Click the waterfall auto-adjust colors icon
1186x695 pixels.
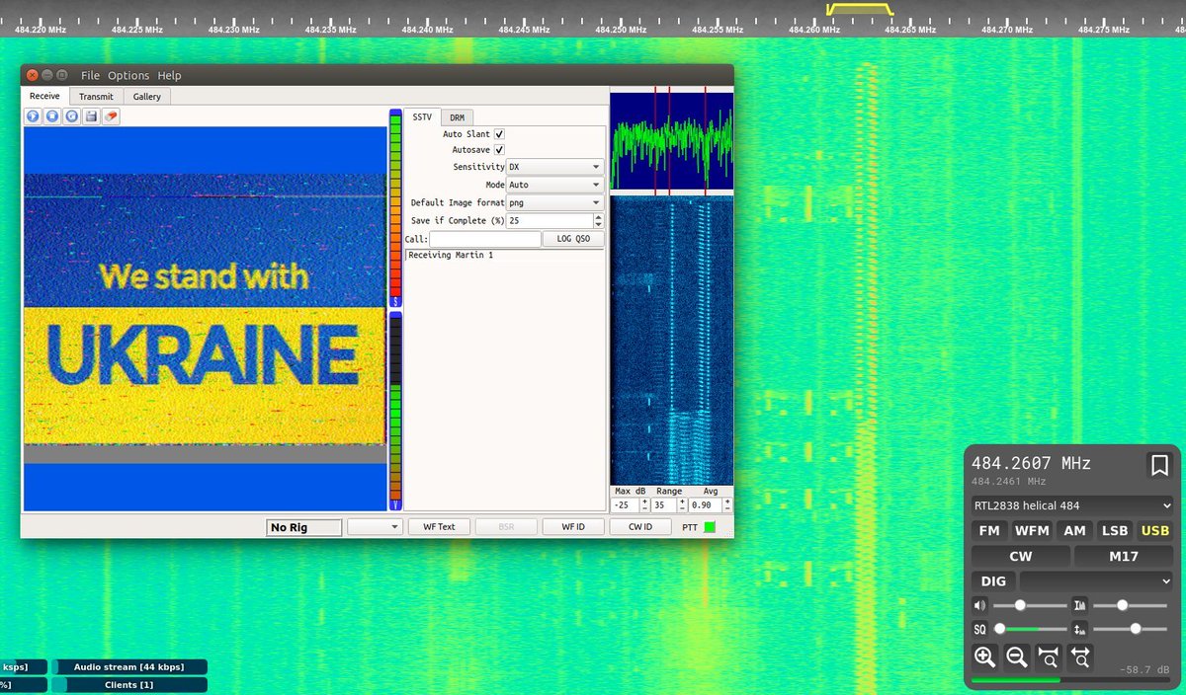[x=1080, y=605]
